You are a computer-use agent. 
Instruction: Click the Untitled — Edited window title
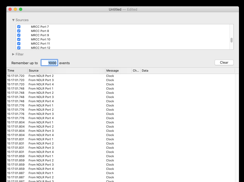tap(123, 9)
